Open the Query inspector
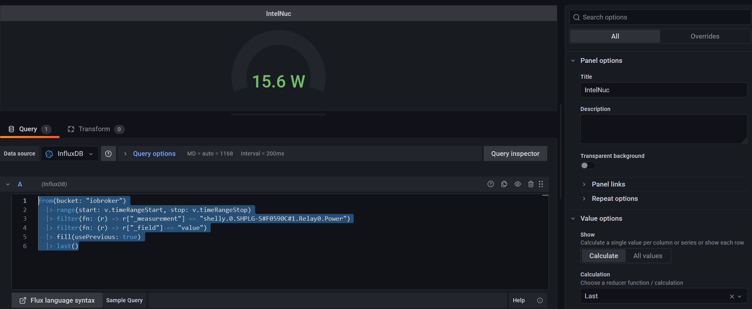 [515, 154]
